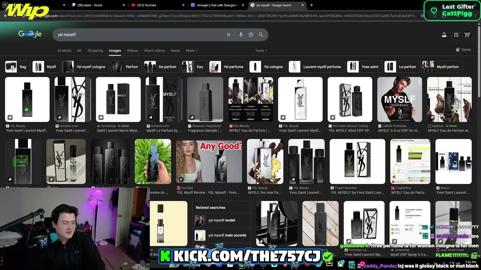The image size is (481, 270).
Task: Open the LaBelle Perfumes MYSLF model image
Action: coord(399,99)
